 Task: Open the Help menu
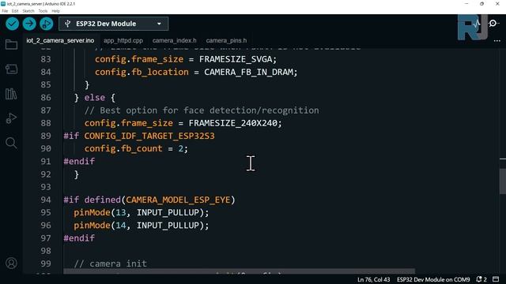point(56,11)
